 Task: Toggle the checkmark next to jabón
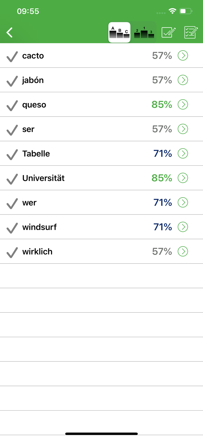tap(12, 80)
